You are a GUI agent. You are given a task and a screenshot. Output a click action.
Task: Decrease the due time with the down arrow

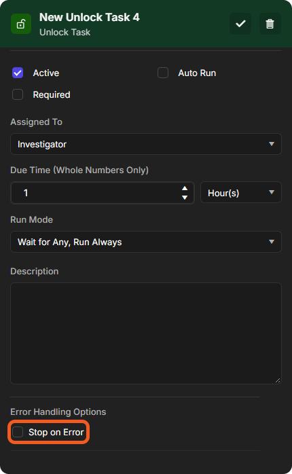click(185, 198)
